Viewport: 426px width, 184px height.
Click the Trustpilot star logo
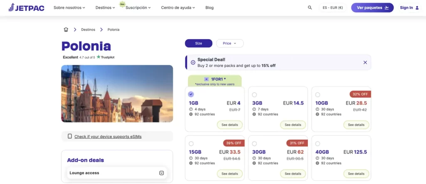click(98, 57)
